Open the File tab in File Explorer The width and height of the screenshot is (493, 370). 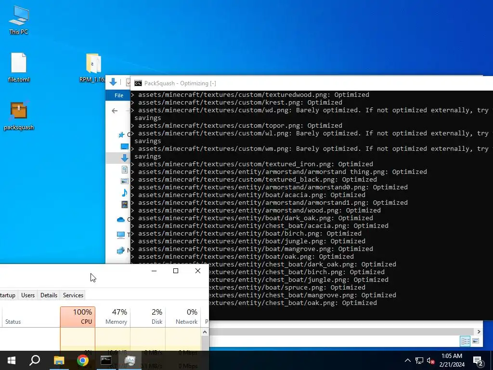click(118, 95)
